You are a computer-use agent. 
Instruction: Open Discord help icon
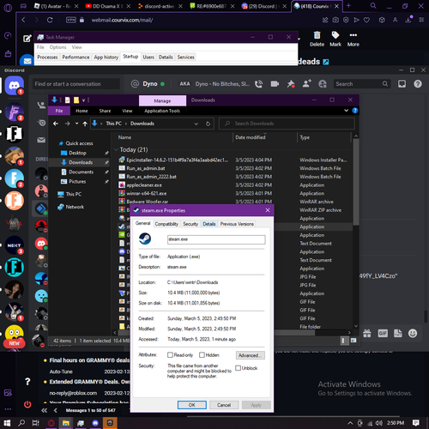(x=418, y=84)
